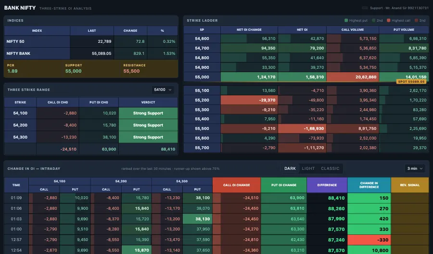Image resolution: width=433 pixels, height=254 pixels.
Task: Select the 55,700 strike in the ladder
Action: pyautogui.click(x=202, y=148)
